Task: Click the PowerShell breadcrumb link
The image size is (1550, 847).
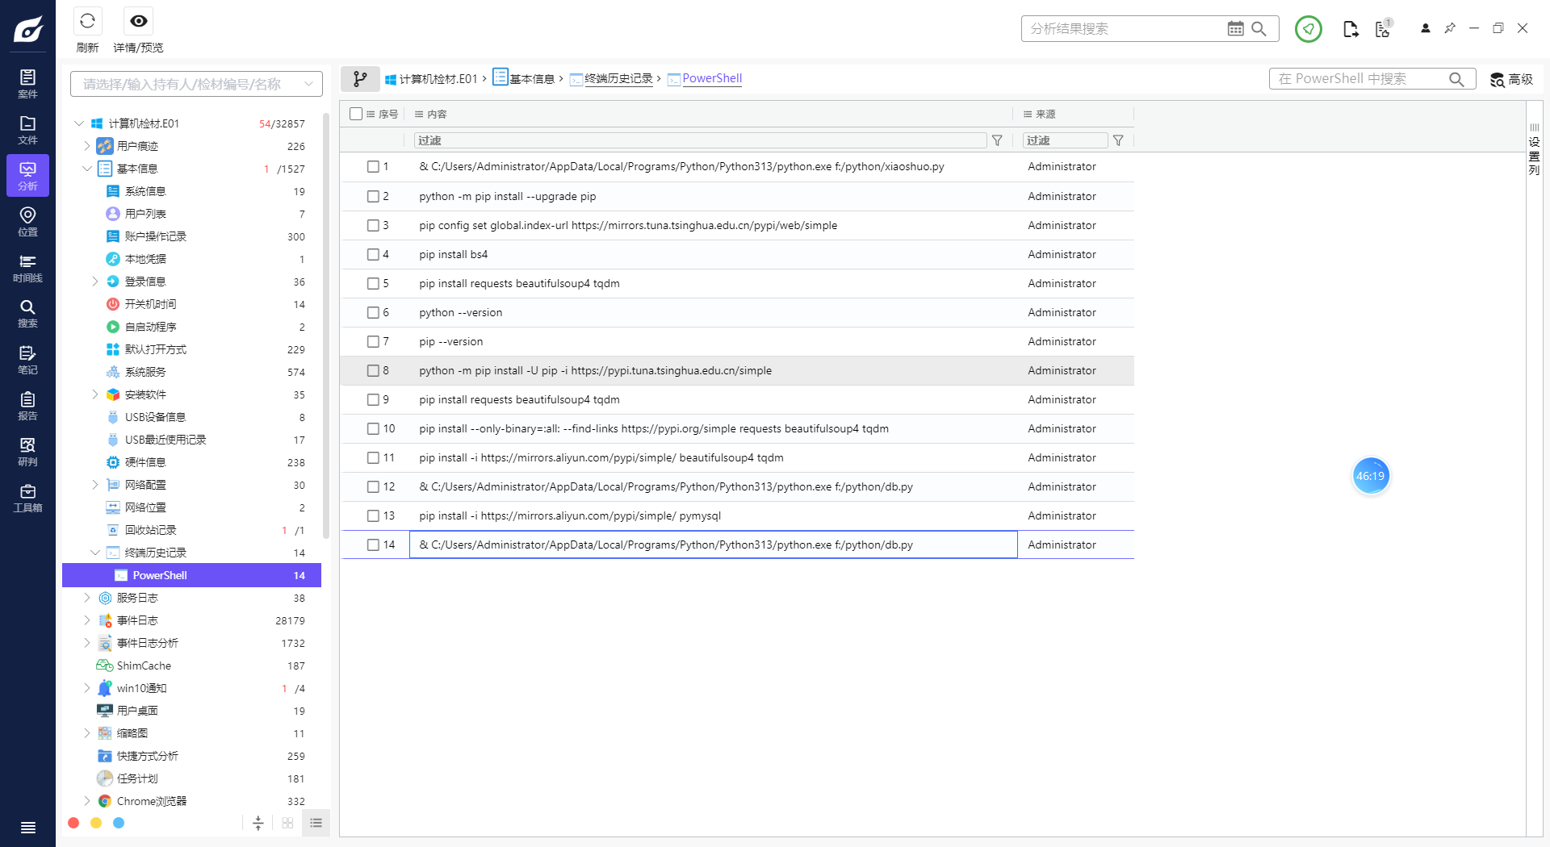Action: [711, 78]
